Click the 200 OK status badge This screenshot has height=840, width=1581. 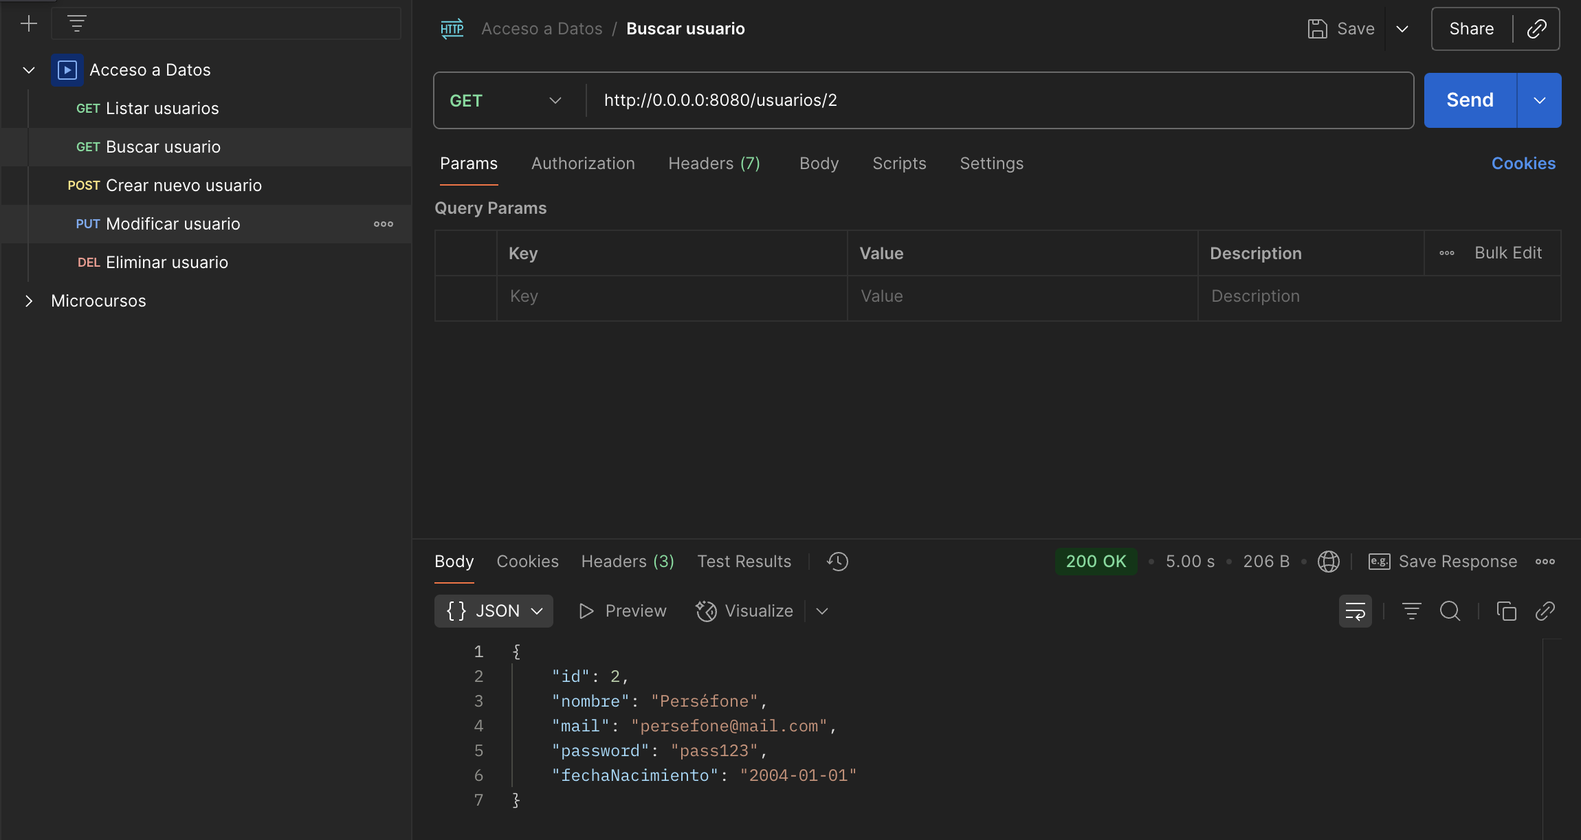(1096, 562)
